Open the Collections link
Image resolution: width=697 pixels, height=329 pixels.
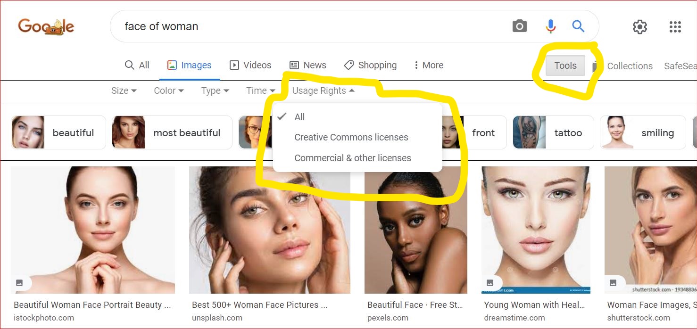[629, 66]
